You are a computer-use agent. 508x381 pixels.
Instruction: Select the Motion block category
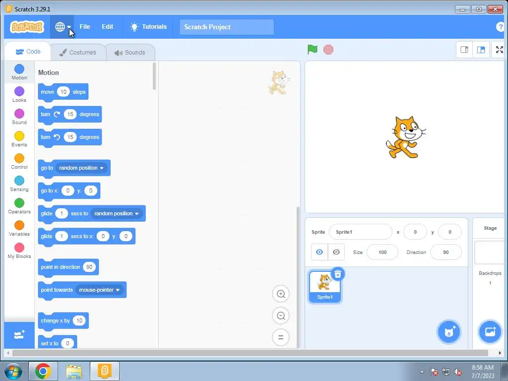19,72
